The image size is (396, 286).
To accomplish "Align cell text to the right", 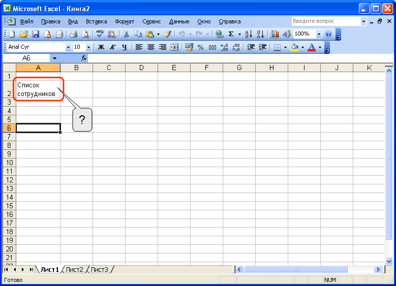I will pyautogui.click(x=163, y=47).
